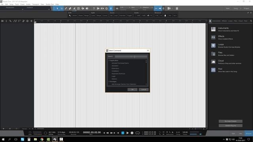
Task: Open the Pool browser icon
Action: pos(213,70)
